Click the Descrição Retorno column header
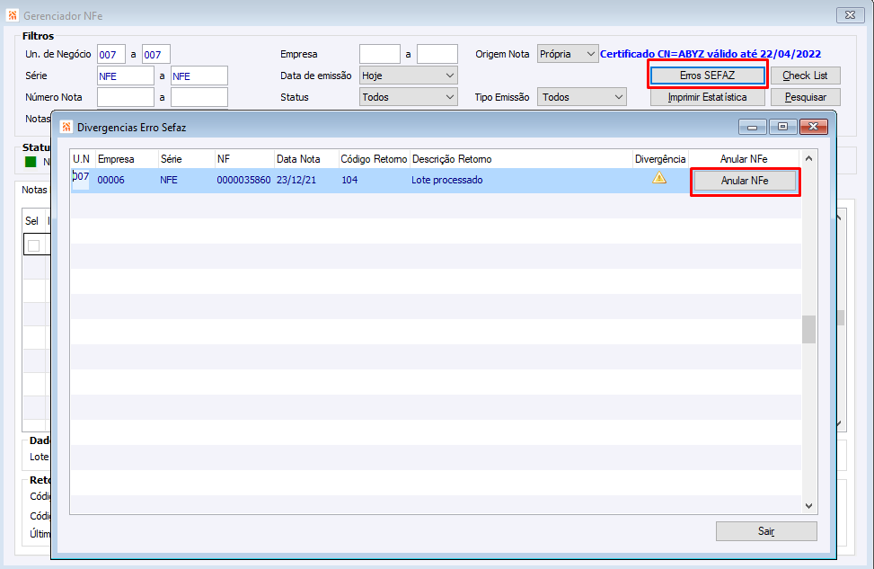 [521, 159]
